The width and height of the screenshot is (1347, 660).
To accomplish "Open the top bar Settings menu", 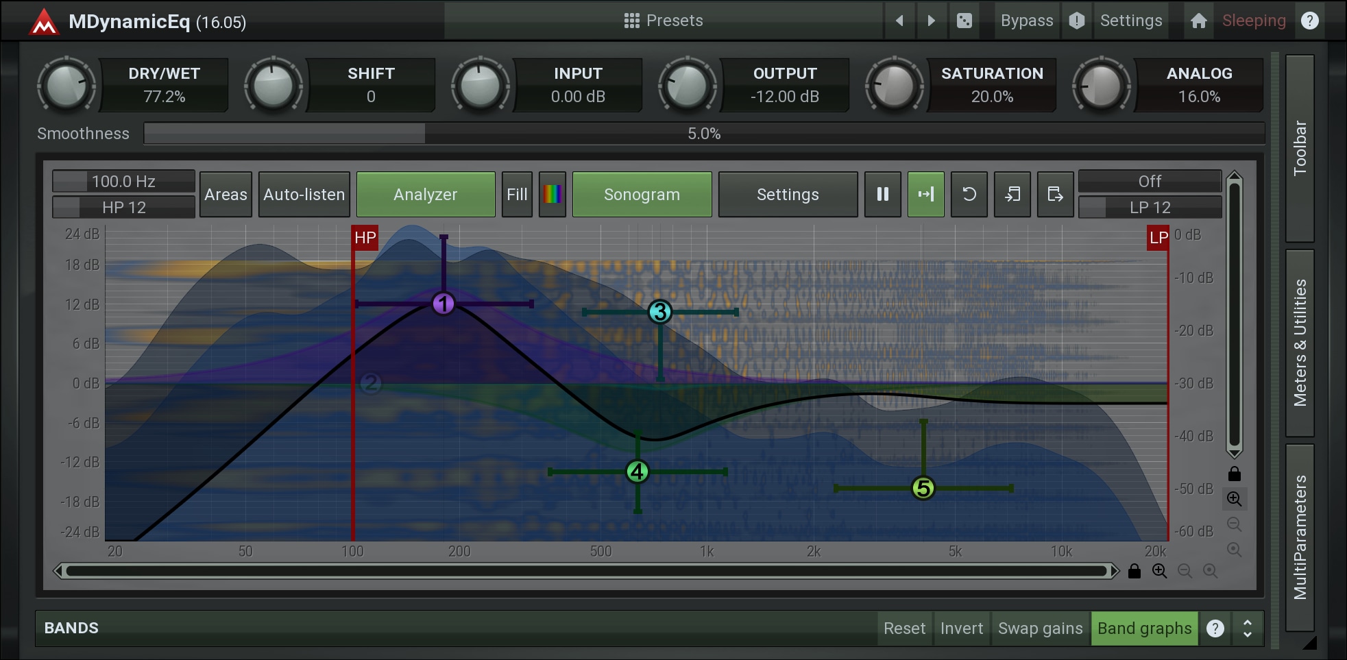I will [x=1131, y=21].
